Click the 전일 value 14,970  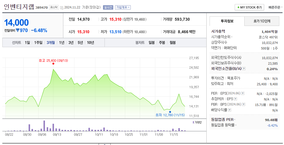[x=83, y=19]
